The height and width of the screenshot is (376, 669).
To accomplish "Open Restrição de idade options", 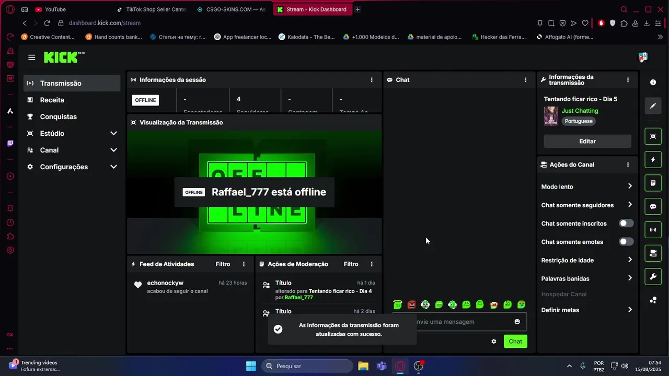I will click(x=587, y=260).
